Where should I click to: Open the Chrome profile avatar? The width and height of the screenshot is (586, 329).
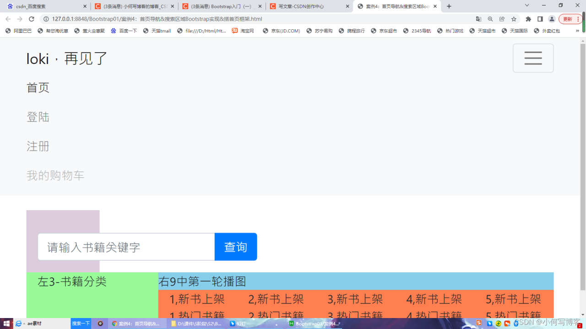point(552,19)
